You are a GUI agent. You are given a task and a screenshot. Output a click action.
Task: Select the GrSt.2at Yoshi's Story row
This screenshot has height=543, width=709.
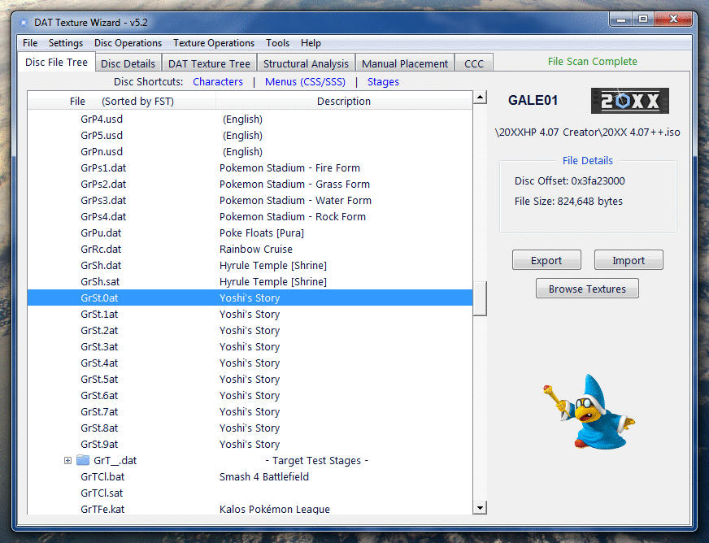tap(250, 331)
